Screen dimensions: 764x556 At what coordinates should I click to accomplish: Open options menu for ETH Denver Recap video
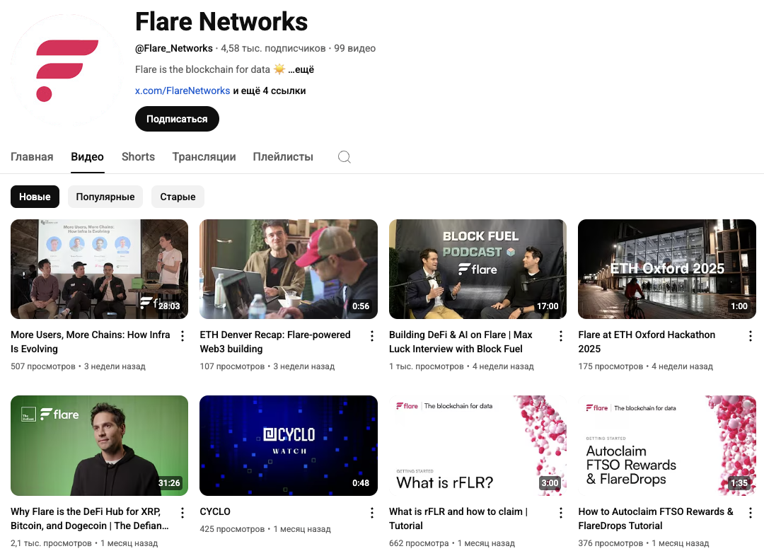point(372,336)
